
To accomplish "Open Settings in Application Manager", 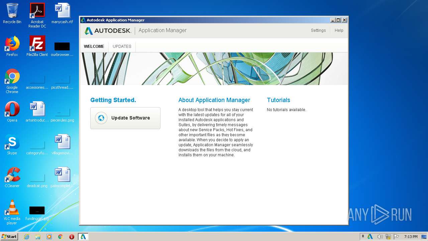I will (318, 30).
